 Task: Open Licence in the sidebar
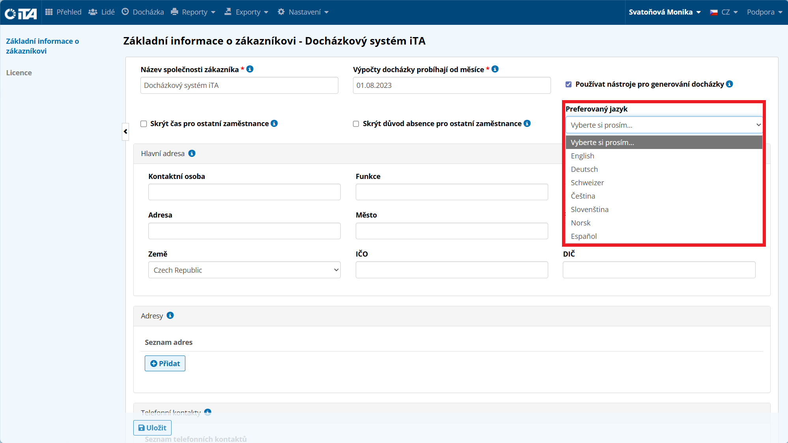(19, 73)
